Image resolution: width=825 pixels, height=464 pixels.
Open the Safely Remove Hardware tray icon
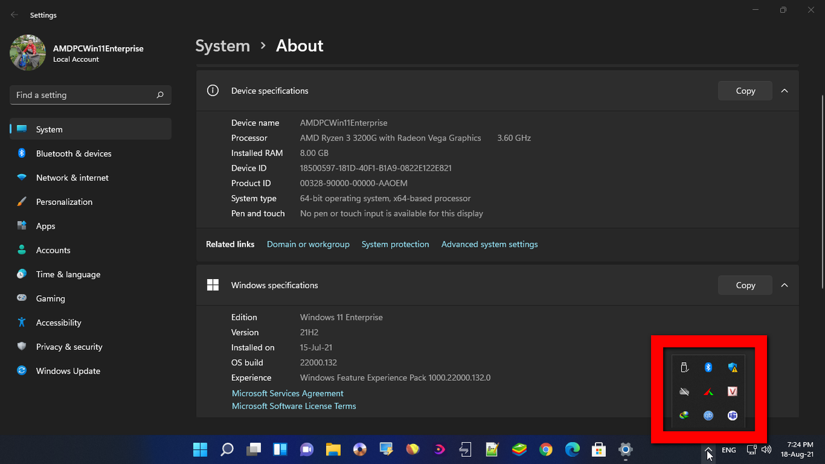(684, 367)
